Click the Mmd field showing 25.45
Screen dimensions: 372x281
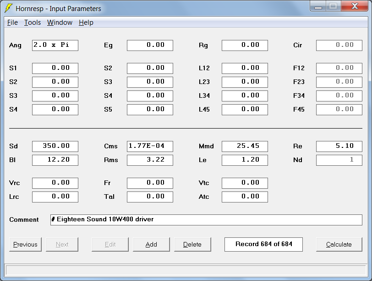click(245, 146)
